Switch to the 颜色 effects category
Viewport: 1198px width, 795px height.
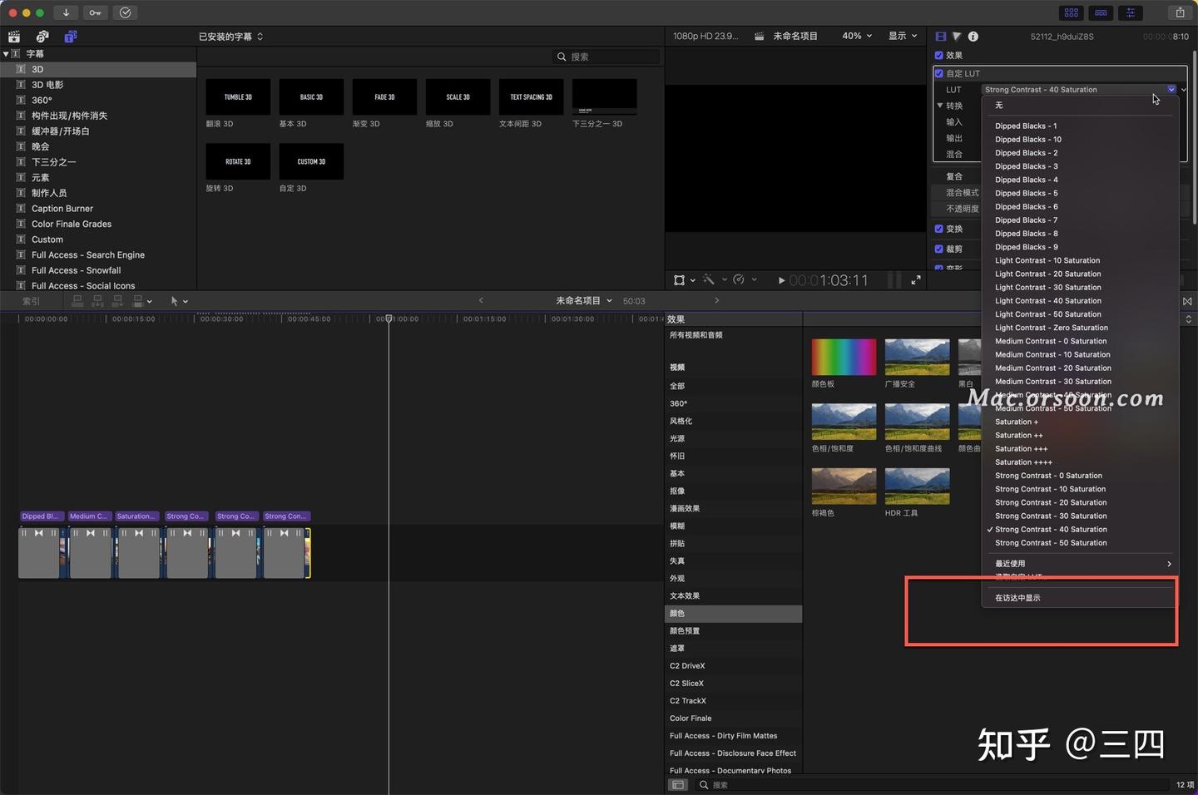[x=676, y=613]
